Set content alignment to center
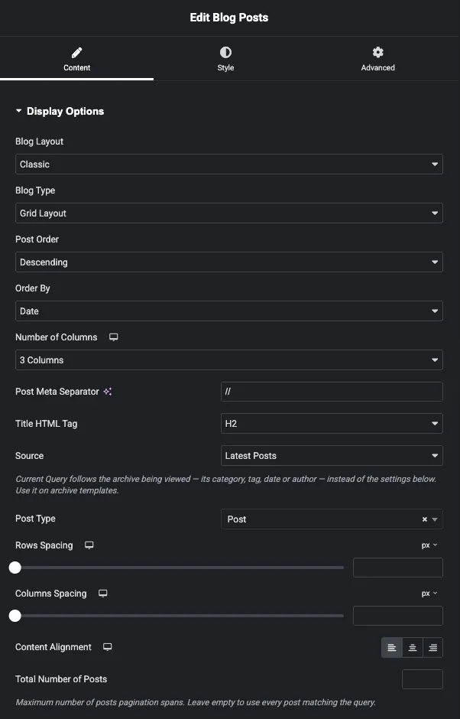460x719 pixels. pyautogui.click(x=413, y=647)
